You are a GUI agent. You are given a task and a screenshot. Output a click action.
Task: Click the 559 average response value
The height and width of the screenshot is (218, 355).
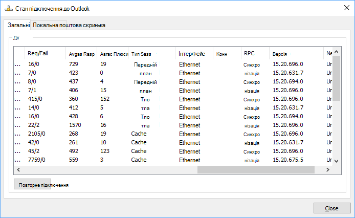coord(74,160)
